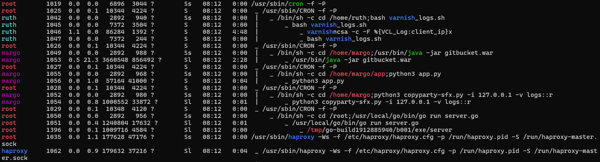Click PID 1046 of the varnishncsa process

pos(54,32)
